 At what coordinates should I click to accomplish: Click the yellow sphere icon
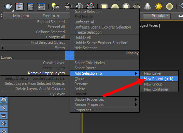pos(169,6)
